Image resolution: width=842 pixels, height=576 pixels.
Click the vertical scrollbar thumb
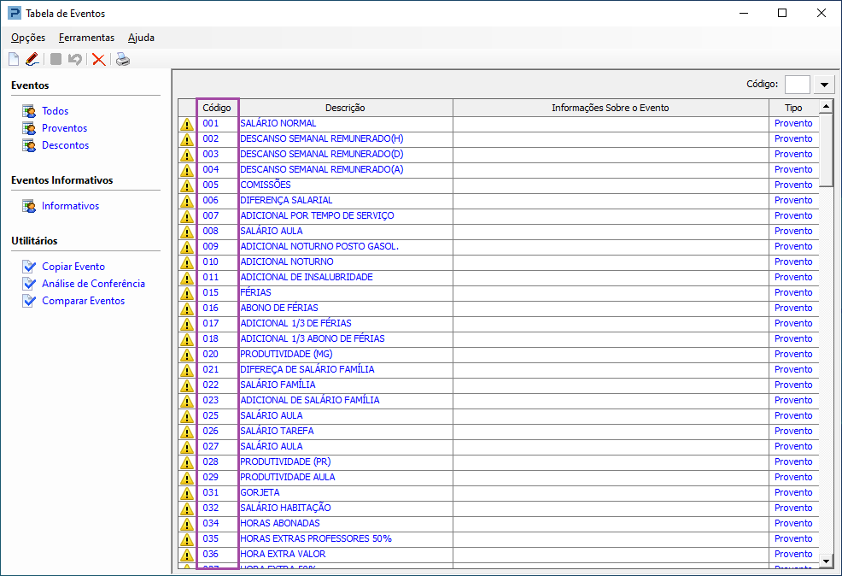[827, 150]
